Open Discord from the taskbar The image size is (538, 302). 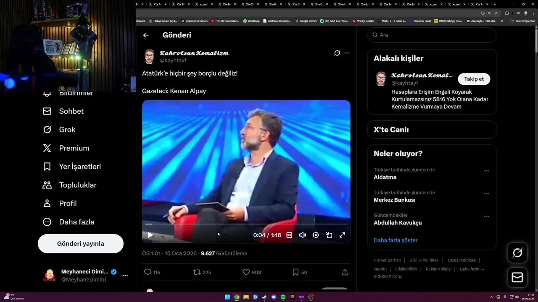pyautogui.click(x=274, y=297)
